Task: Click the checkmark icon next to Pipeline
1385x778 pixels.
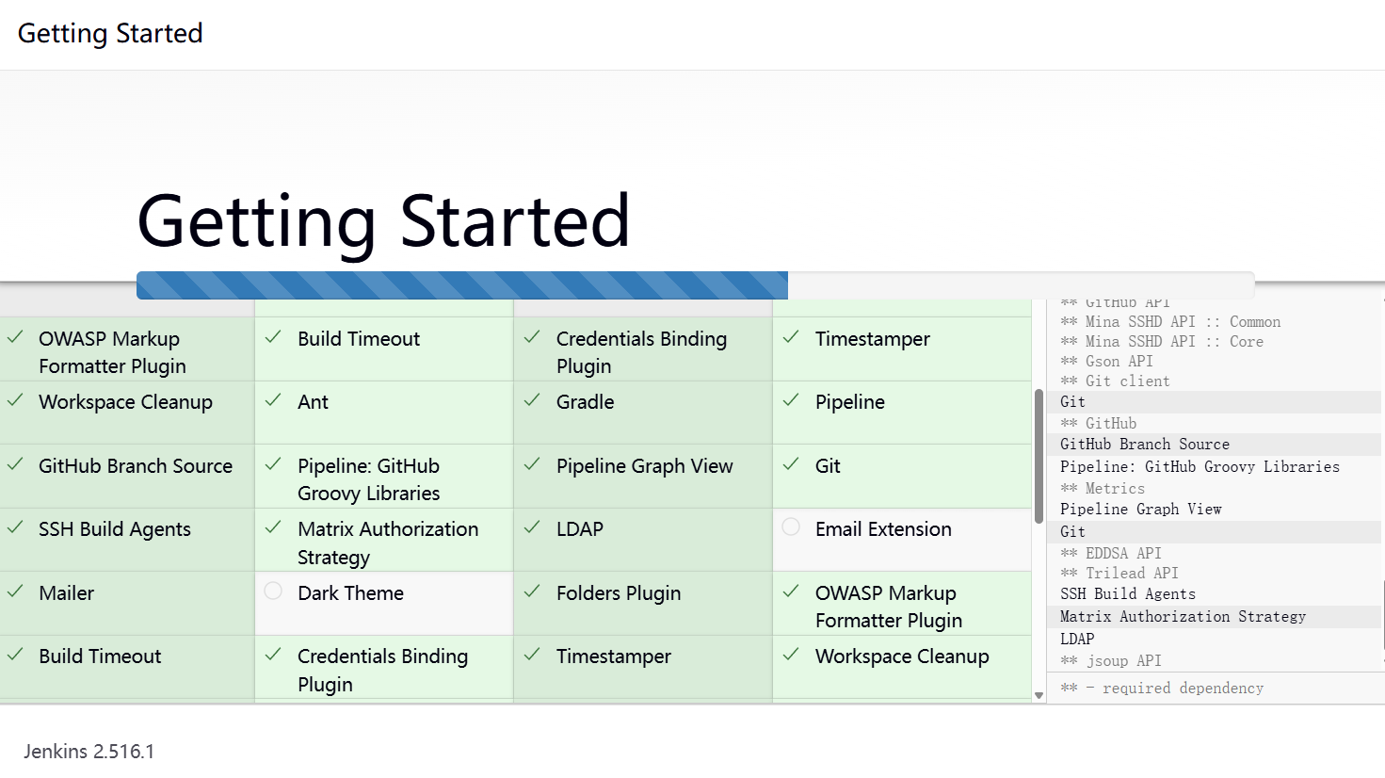Action: tap(791, 400)
